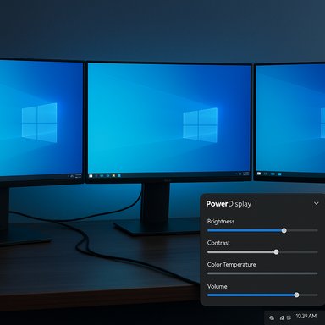325x325 pixels.
Task: Open the Start button on the right monitor
Action: click(x=259, y=174)
